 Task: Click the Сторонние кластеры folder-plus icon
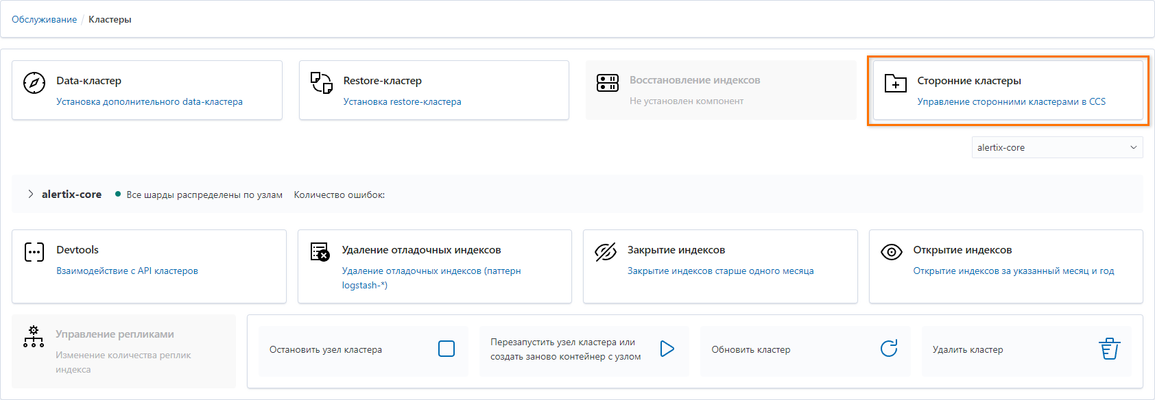click(x=896, y=83)
